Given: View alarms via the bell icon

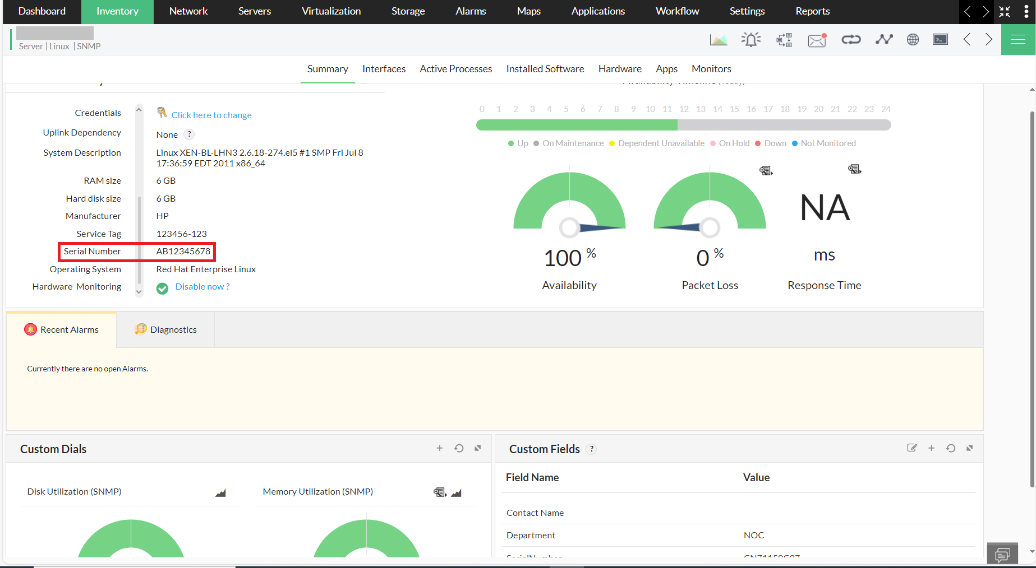Looking at the screenshot, I should 751,39.
